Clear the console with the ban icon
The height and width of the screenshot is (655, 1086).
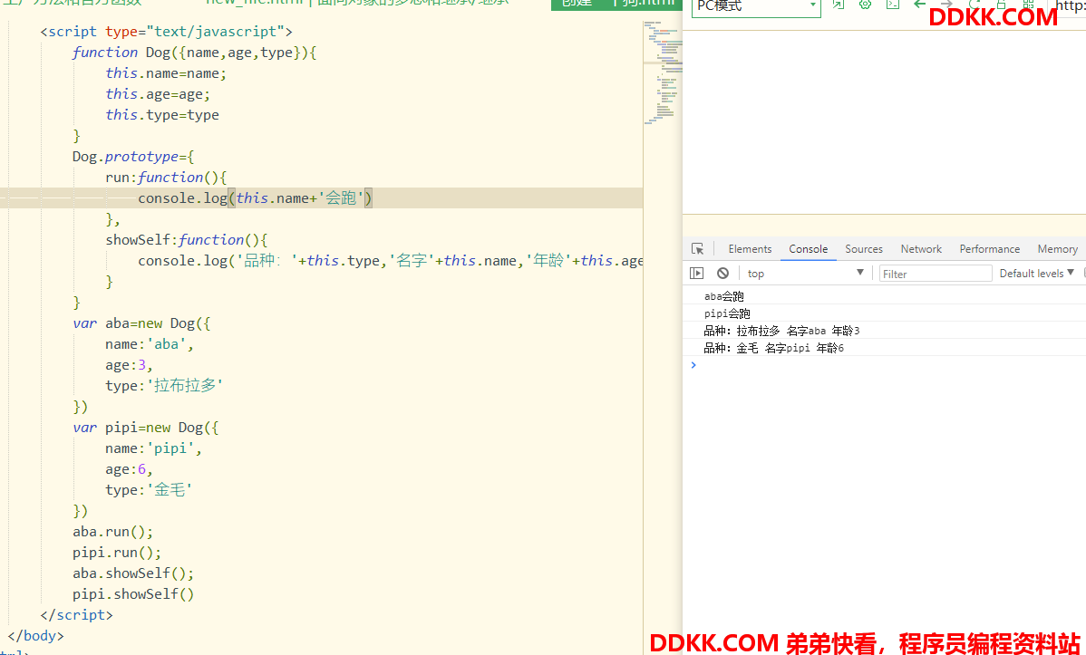pyautogui.click(x=723, y=274)
